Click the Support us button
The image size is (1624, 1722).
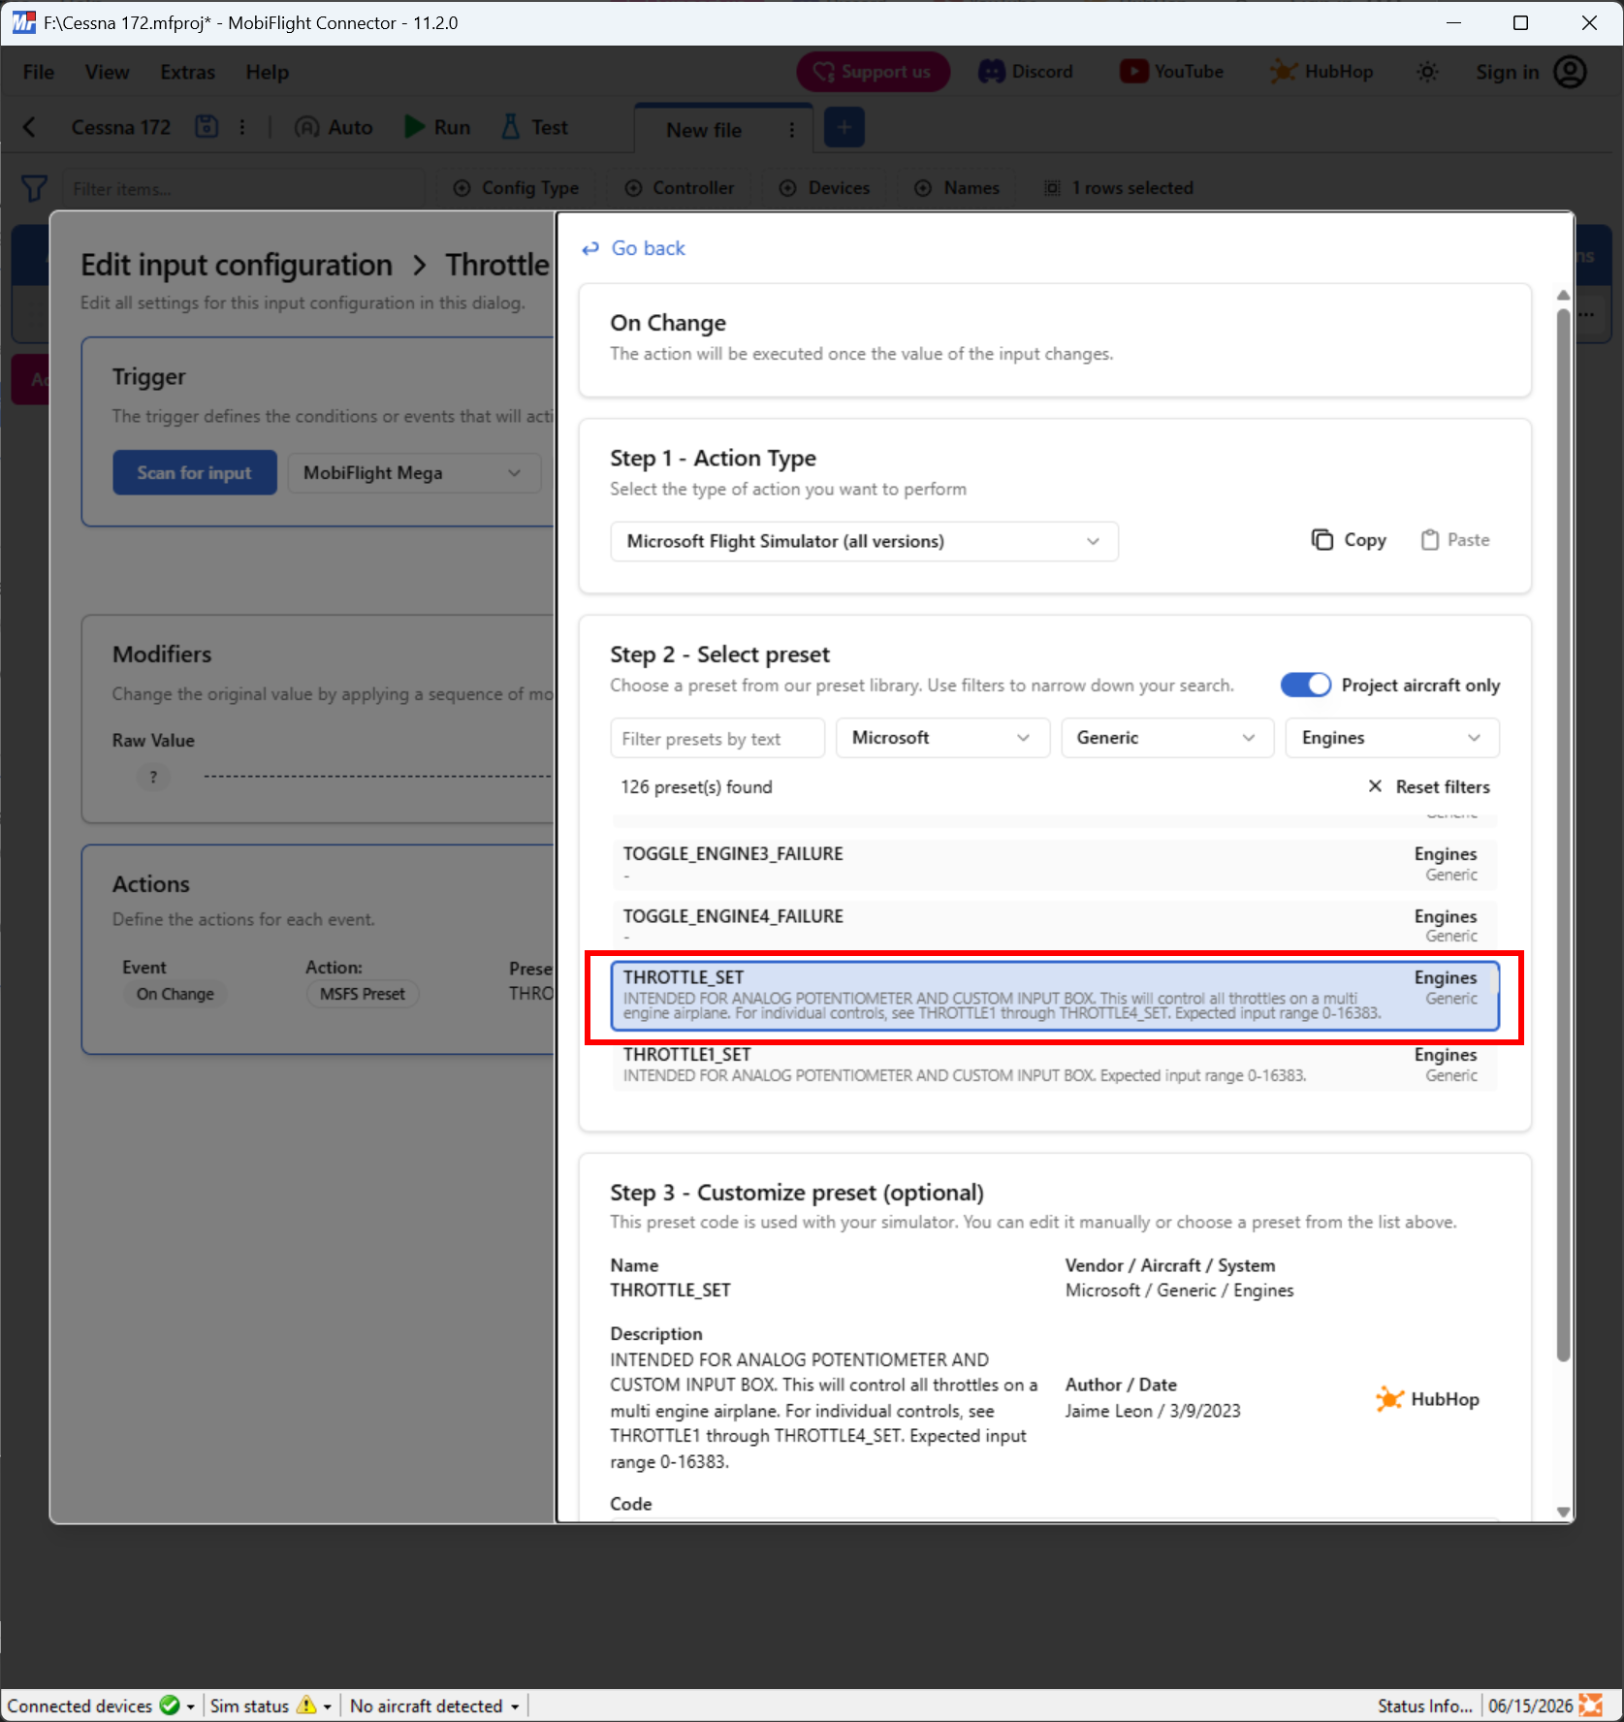873,72
